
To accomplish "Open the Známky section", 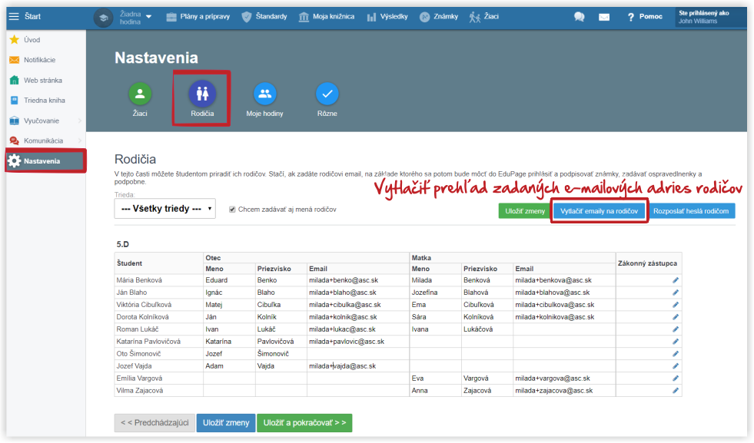I will coord(439,17).
